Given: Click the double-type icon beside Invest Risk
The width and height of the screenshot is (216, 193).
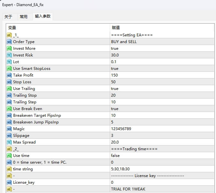Looking at the screenshot, I should click(x=9, y=55).
